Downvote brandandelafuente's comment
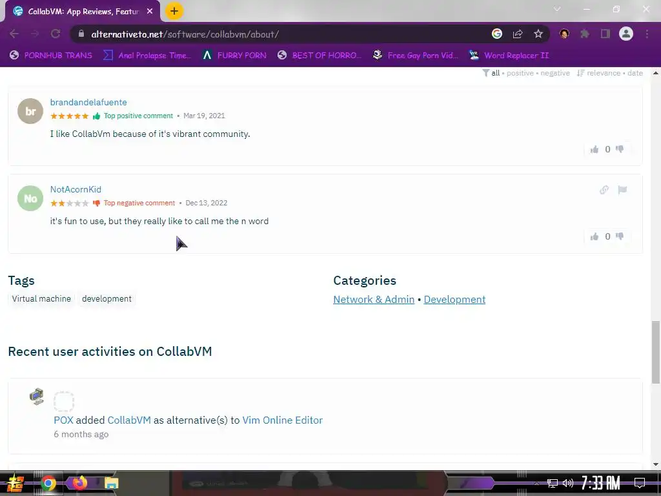 [620, 149]
